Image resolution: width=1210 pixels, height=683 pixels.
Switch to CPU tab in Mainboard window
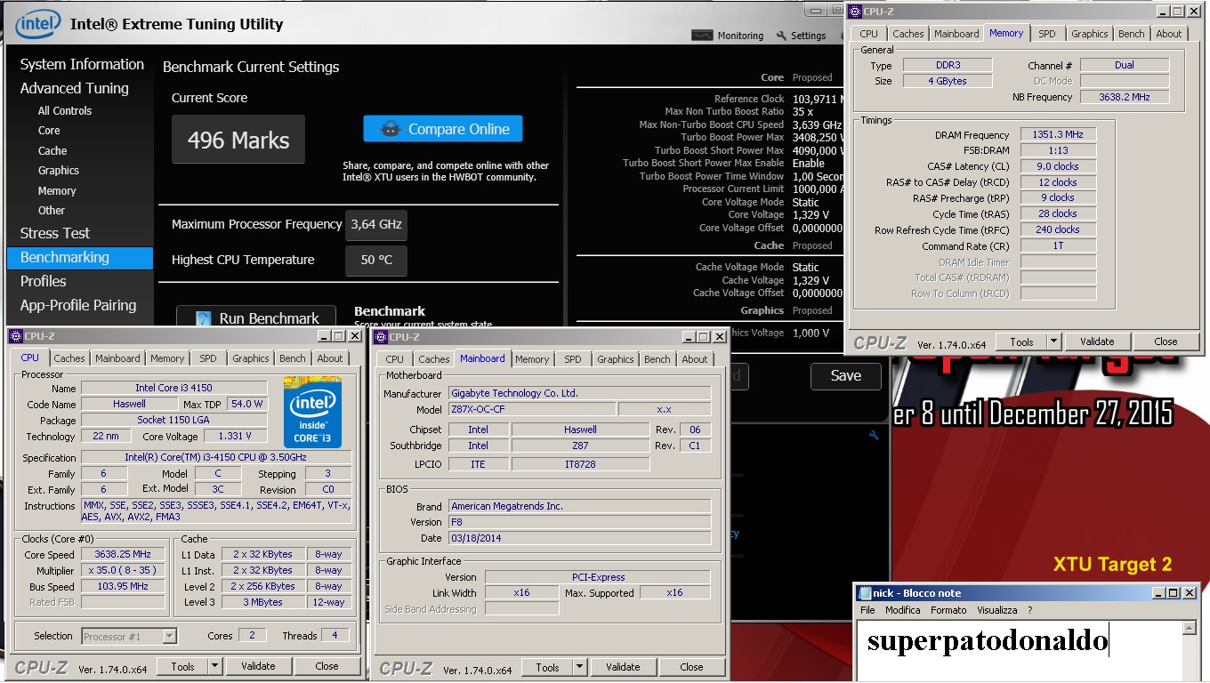(x=395, y=359)
